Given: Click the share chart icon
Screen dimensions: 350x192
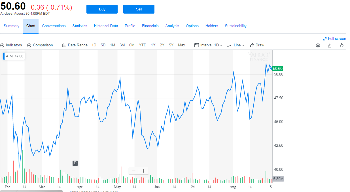Looking at the screenshot, I should coord(330,45).
